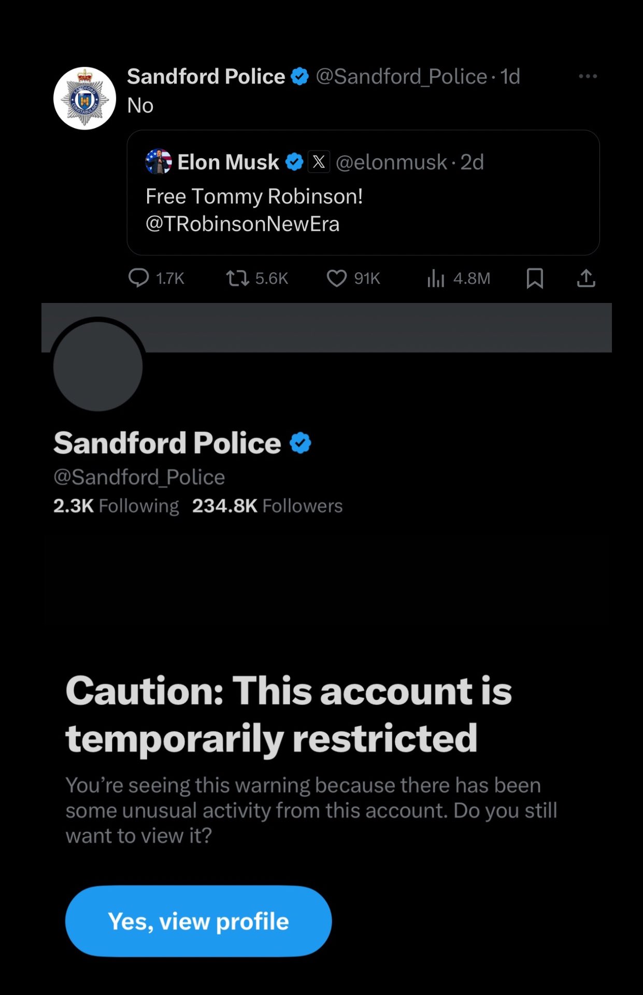The width and height of the screenshot is (643, 995).
Task: Open the three-dot more options menu
Action: tap(588, 76)
